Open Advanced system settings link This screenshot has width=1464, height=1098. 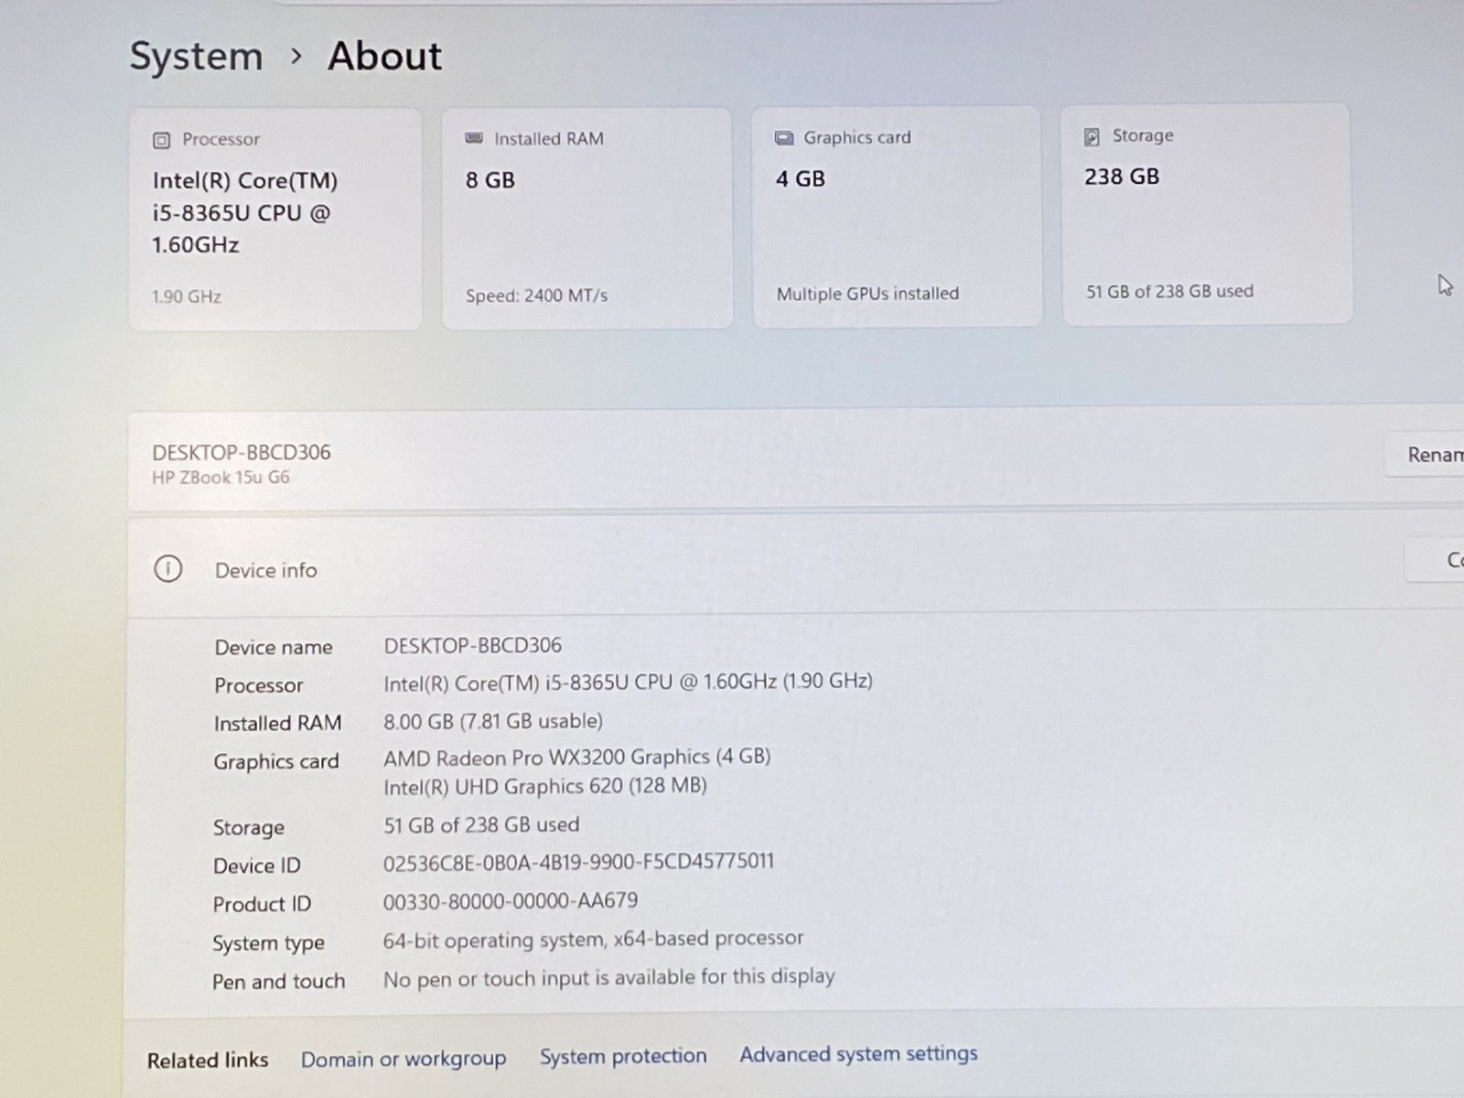point(858,1054)
